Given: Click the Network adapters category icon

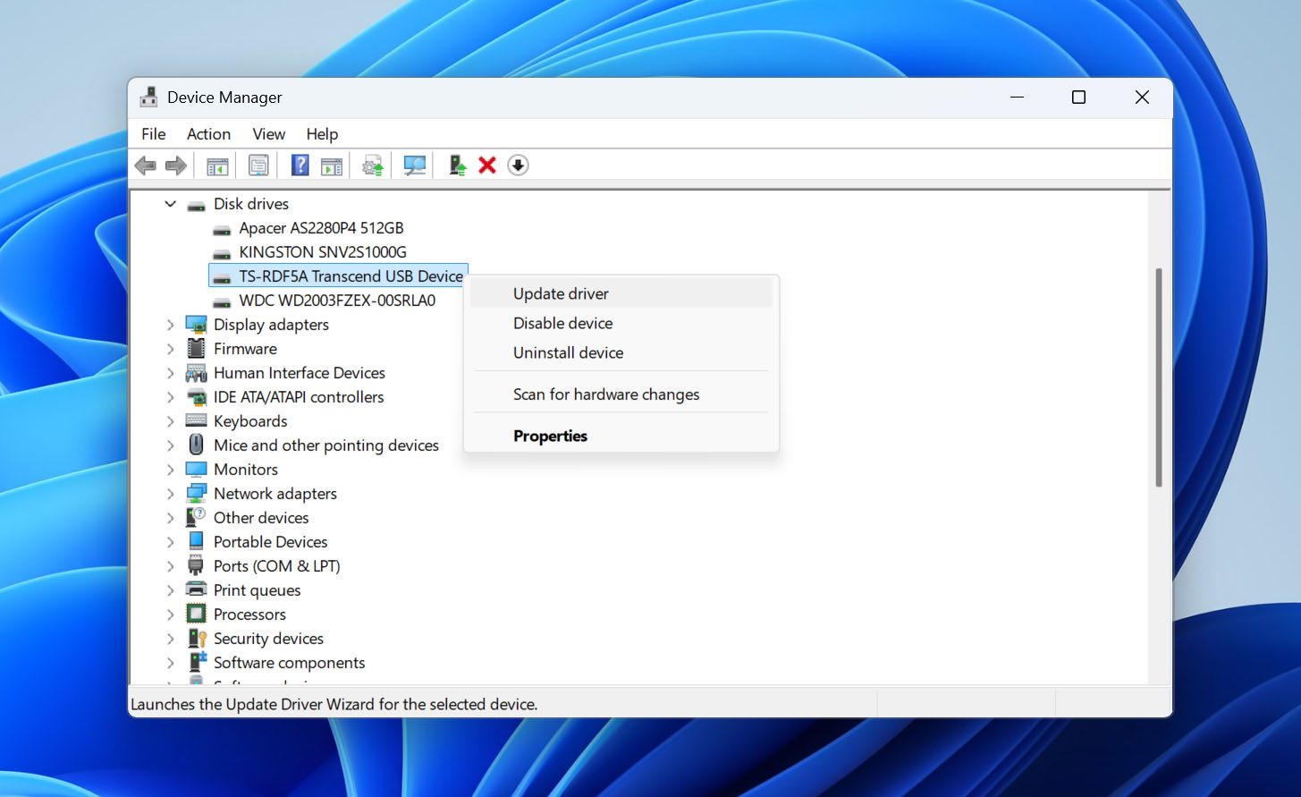Looking at the screenshot, I should point(196,493).
